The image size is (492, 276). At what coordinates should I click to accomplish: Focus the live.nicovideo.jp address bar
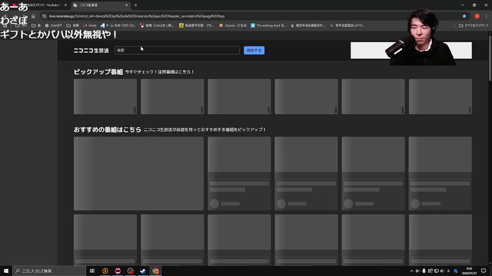pos(254,16)
